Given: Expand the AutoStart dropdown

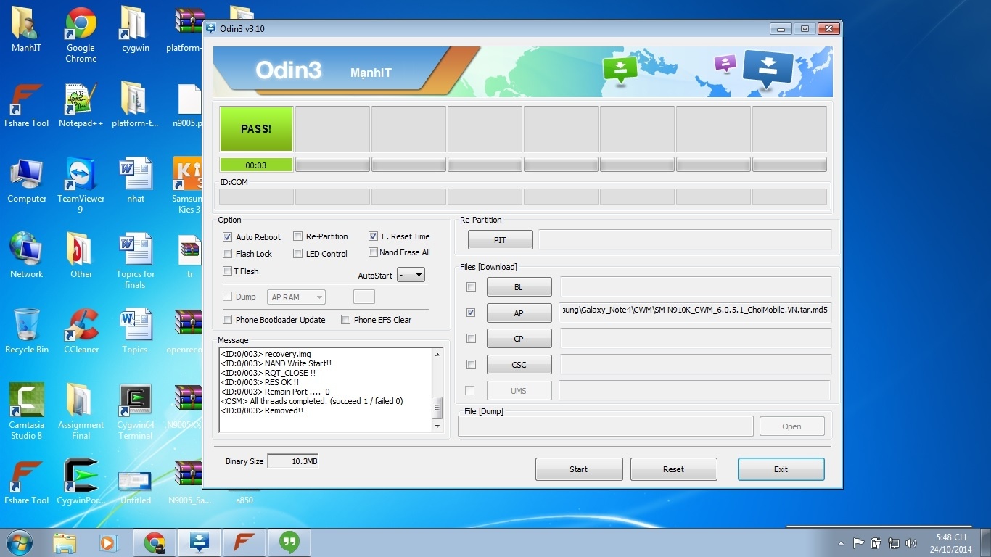Looking at the screenshot, I should coord(411,275).
